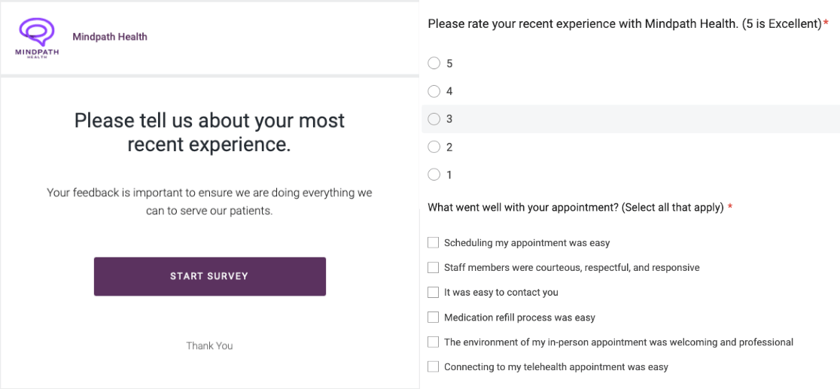Select rating 1 radio button
840x389 pixels.
(434, 175)
